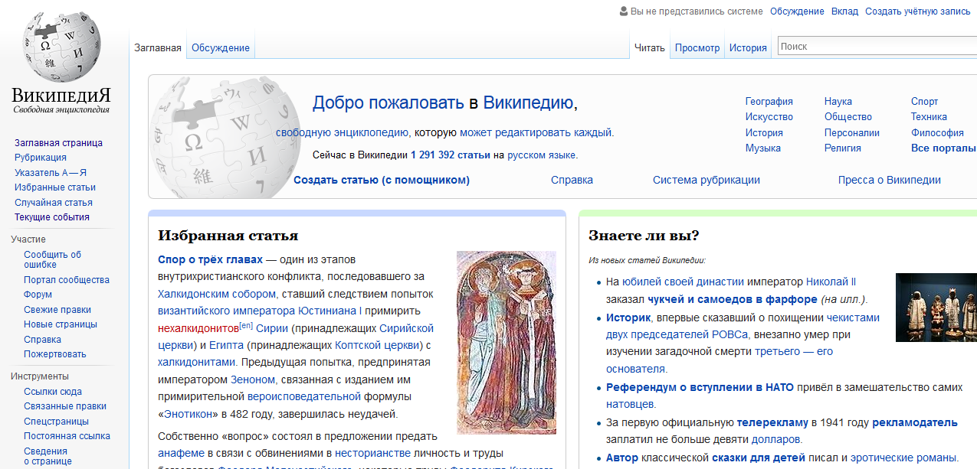The height and width of the screenshot is (469, 977).
Task: Click Создать учётную запись
Action: coord(918,11)
